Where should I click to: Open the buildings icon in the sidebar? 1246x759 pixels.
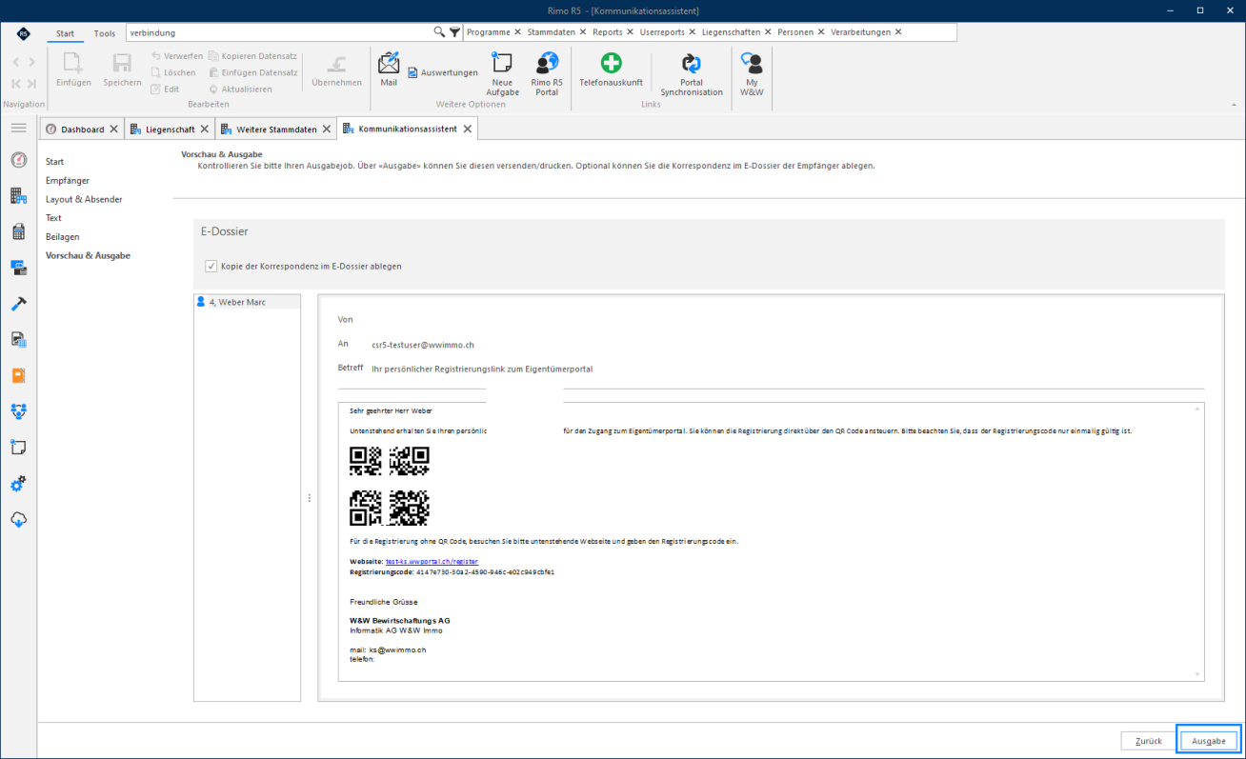click(x=18, y=196)
